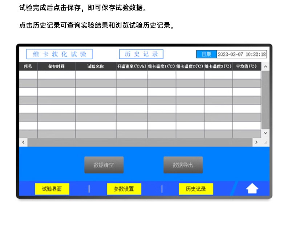Viewport: 287px width, 226px height.
Task: Click the 维卡温度3(℃) column header
Action: 218,66
